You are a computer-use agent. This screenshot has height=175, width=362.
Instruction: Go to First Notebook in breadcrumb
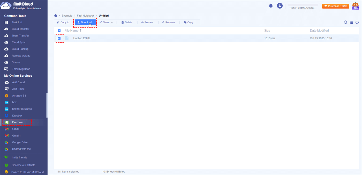tap(86, 16)
